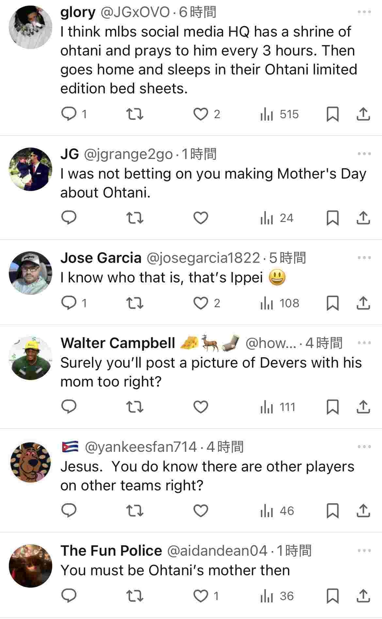
Task: Bookmark yankeesfan714's tweet
Action: 332,511
